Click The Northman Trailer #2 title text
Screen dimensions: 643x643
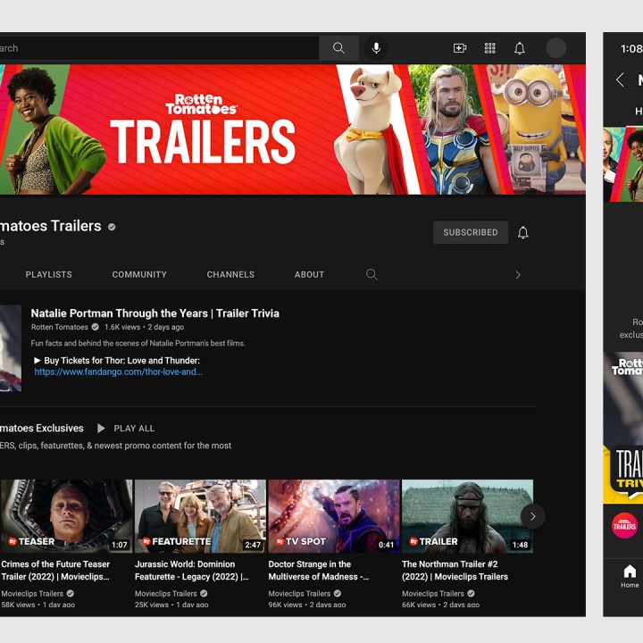tap(455, 571)
